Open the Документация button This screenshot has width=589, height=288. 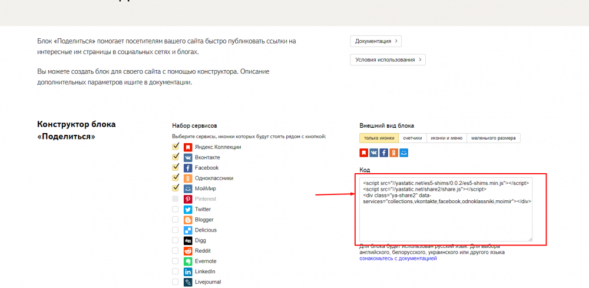click(x=376, y=41)
